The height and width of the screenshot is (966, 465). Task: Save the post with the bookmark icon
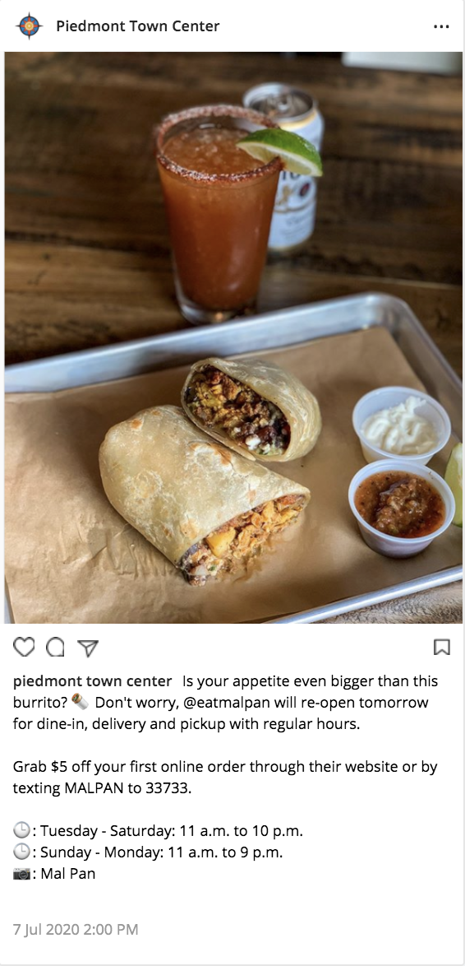442,647
